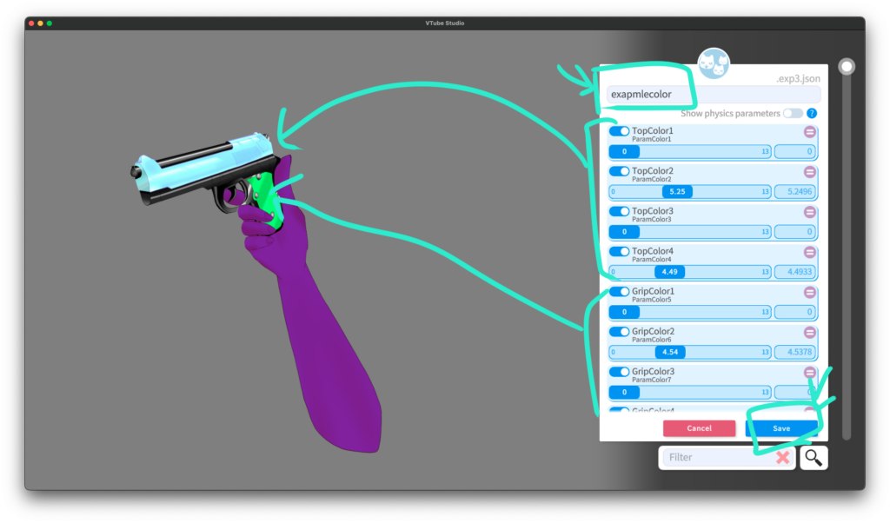Screen dimensions: 890x523
Task: Click the TopColor4 value box showing 4.4933
Action: [x=794, y=272]
